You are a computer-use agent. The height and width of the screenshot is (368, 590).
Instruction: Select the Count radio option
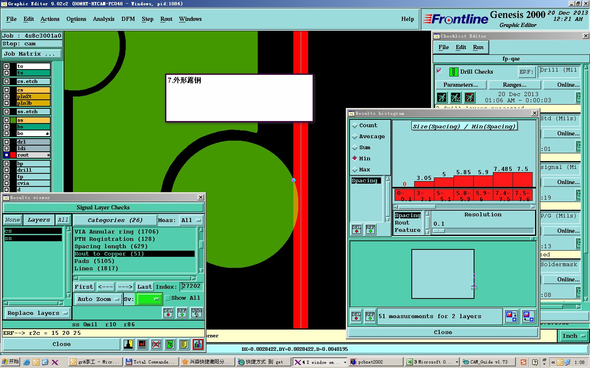355,126
